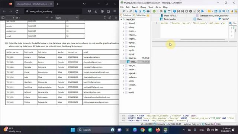Open the Tools menu in HeidiSQL

click(x=151, y=7)
